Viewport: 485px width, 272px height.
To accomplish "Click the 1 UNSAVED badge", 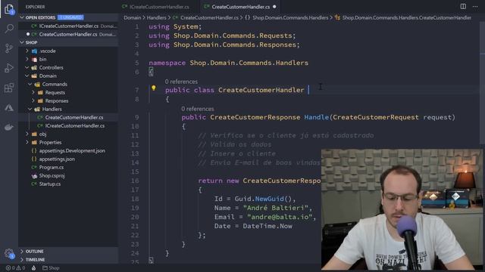I will pos(70,17).
